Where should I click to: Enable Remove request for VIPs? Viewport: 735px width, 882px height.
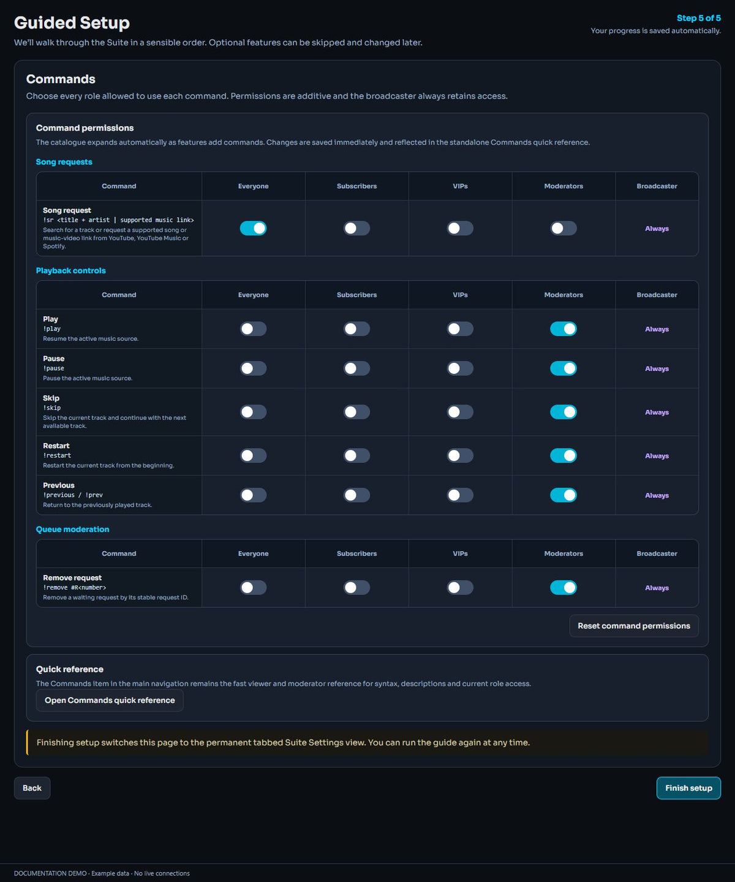tap(460, 588)
